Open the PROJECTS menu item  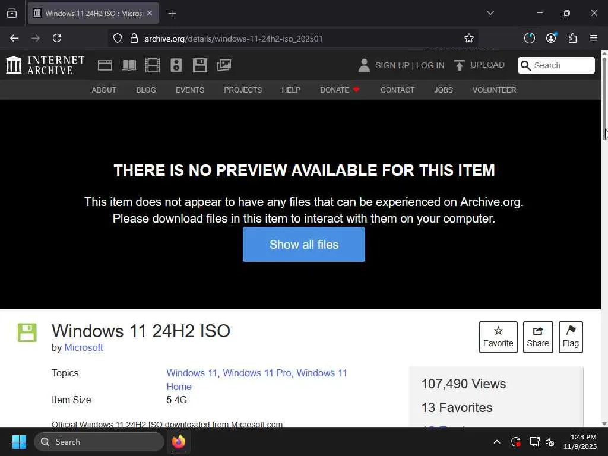pos(243,90)
